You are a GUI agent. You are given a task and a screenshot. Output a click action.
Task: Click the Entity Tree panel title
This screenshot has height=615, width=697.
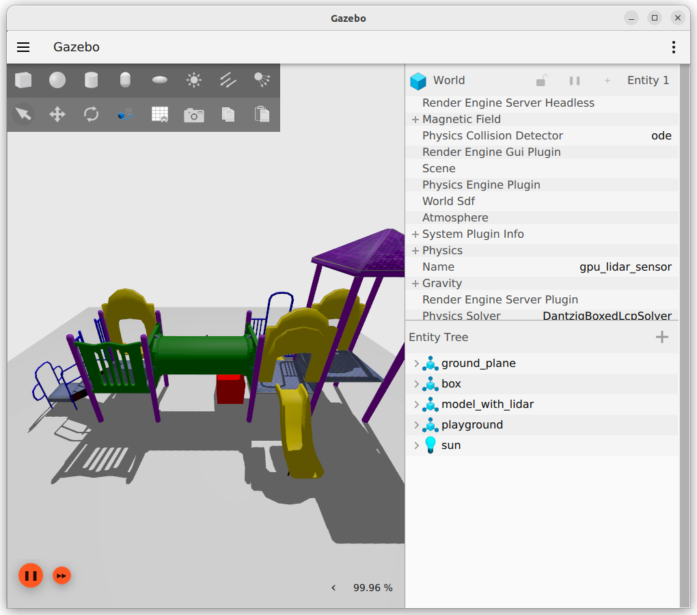pyautogui.click(x=438, y=338)
